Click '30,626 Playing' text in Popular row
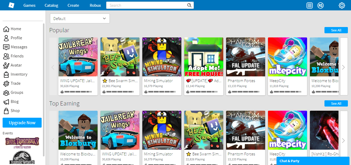 [x=69, y=86]
